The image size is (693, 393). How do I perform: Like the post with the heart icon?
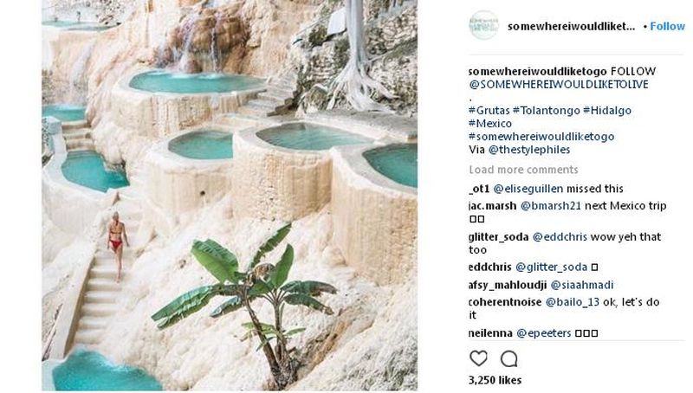click(478, 358)
